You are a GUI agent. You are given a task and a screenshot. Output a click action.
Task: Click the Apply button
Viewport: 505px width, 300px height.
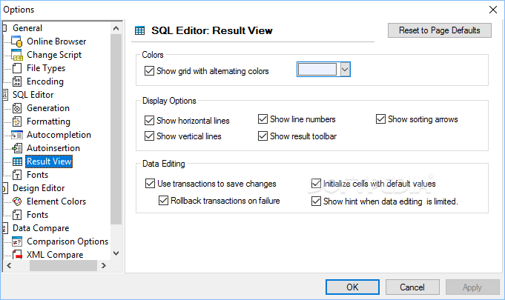coord(472,287)
